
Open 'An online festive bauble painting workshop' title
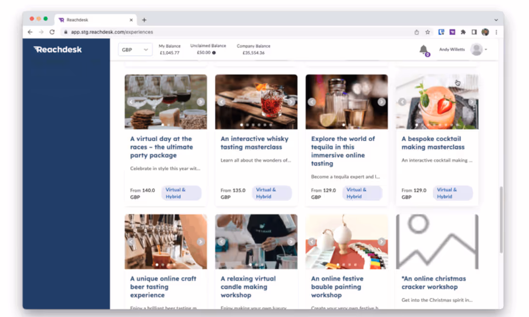[x=337, y=287]
